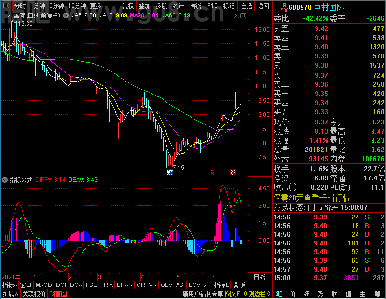Click the stock title 600970 中材国际
386x299 pixels.
317,7
